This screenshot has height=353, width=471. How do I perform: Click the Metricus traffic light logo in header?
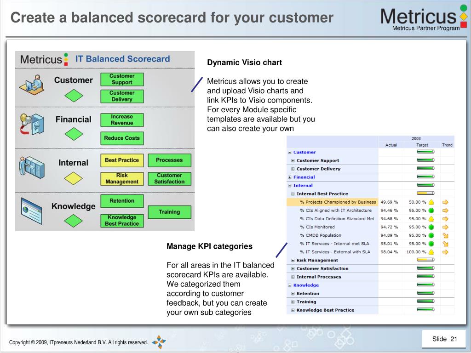[464, 16]
